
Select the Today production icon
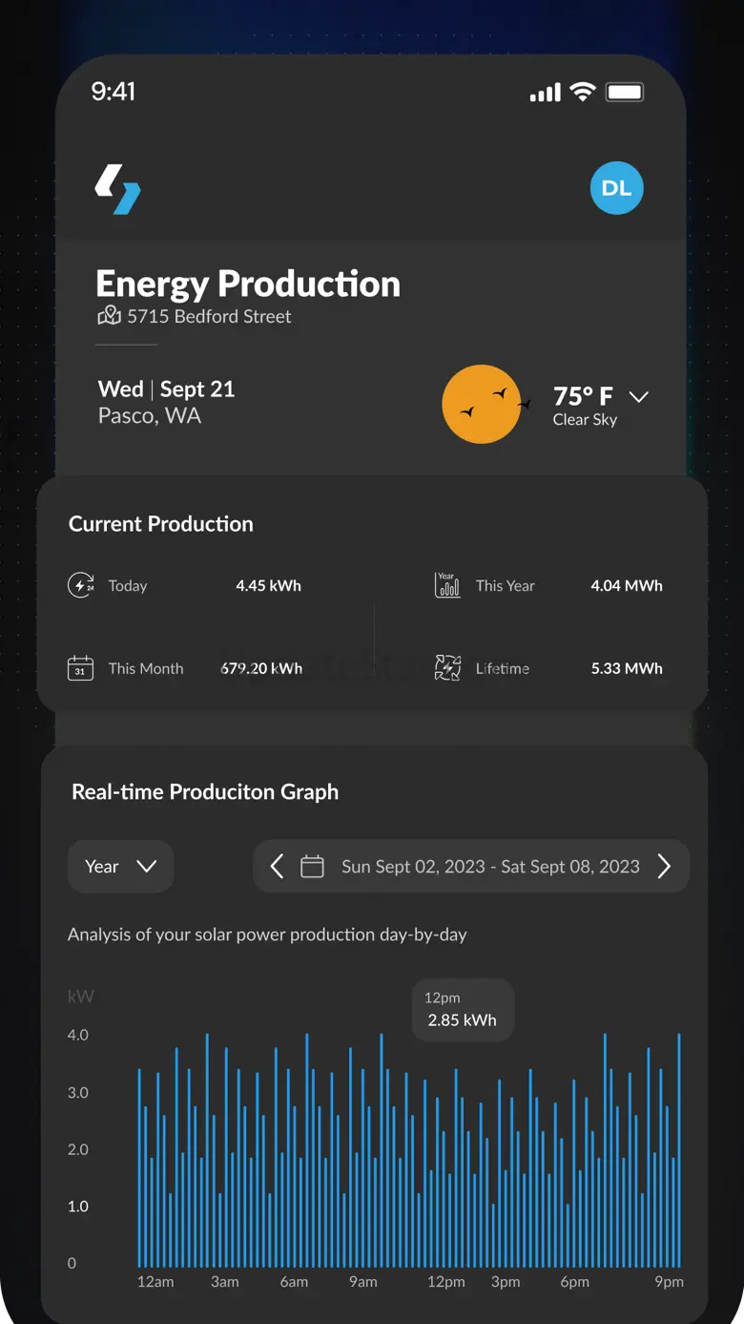coord(80,585)
